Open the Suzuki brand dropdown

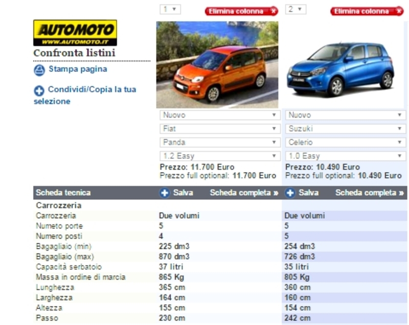[x=346, y=128]
